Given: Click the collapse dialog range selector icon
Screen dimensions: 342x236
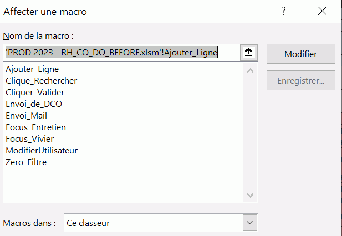Looking at the screenshot, I should click(x=248, y=52).
